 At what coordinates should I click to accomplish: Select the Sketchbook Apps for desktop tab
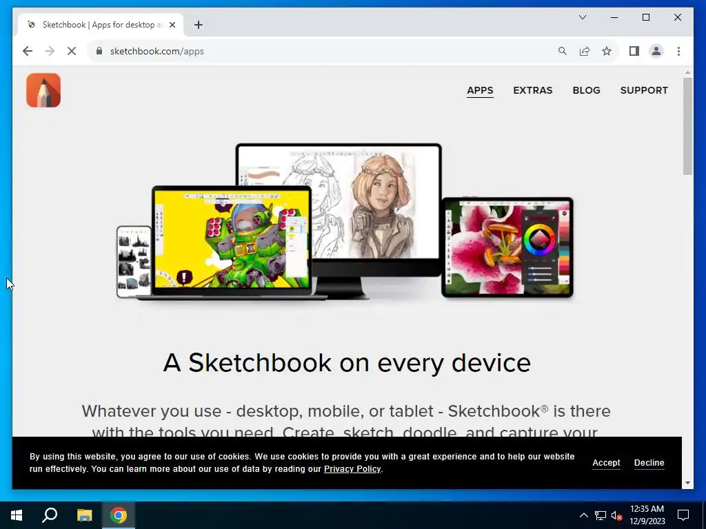point(101,25)
